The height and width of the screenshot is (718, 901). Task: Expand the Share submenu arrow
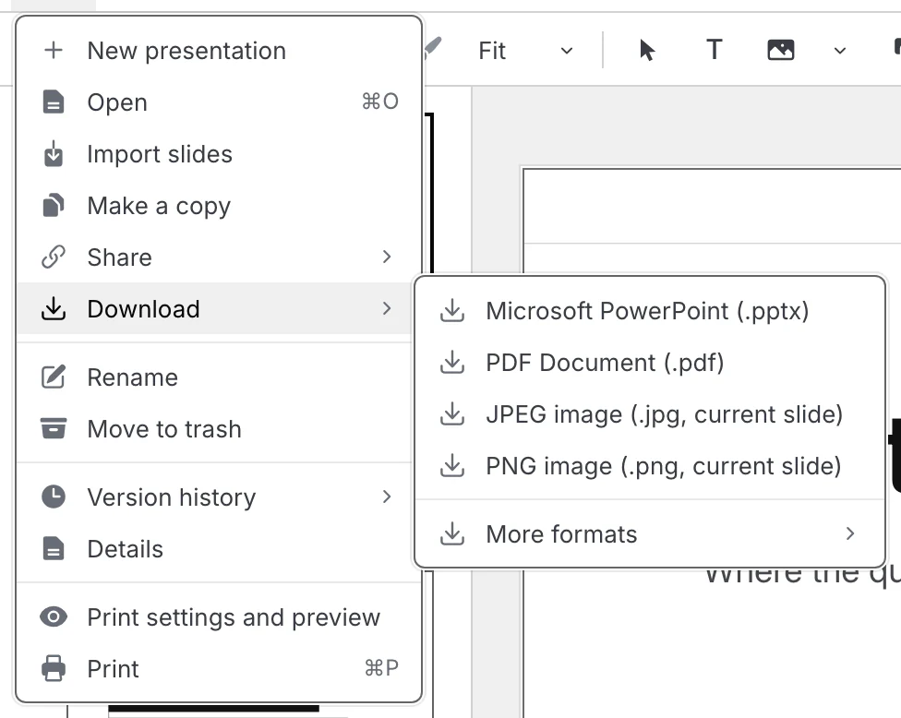[387, 257]
